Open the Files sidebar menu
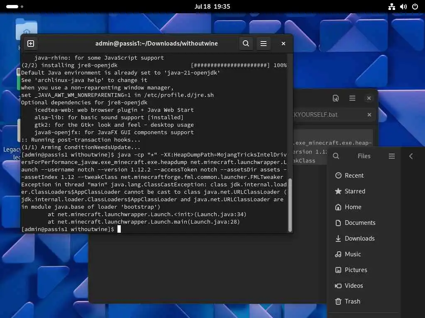 392,156
